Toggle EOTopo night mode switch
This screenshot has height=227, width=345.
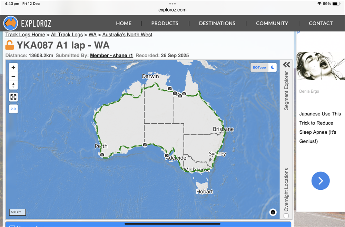(x=272, y=67)
